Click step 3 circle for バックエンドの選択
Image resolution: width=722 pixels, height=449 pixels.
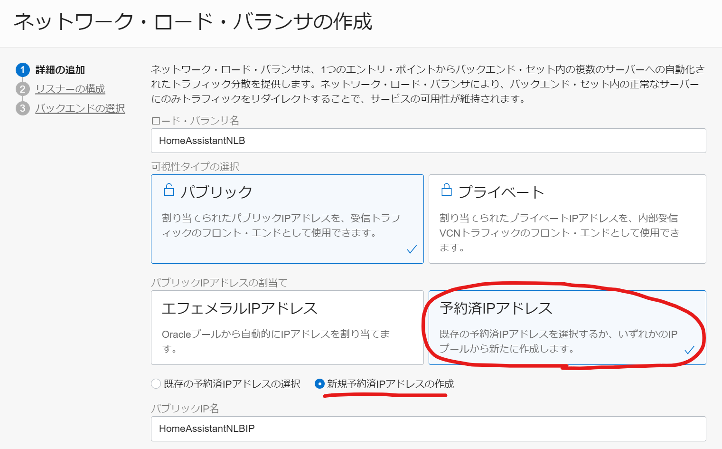pyautogui.click(x=22, y=108)
